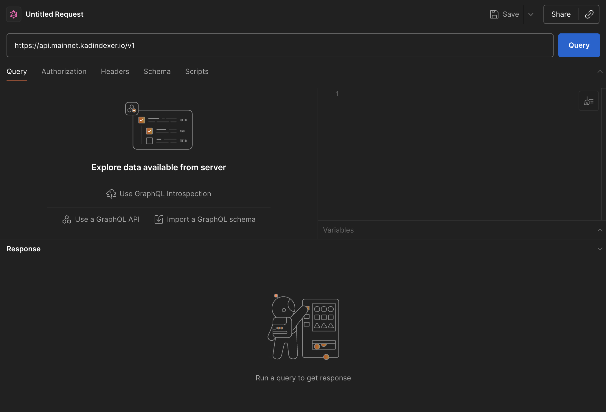Click the Share button
The height and width of the screenshot is (412, 606).
(x=561, y=14)
